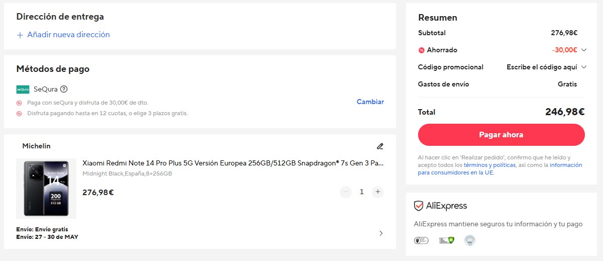This screenshot has height=261, width=603.
Task: Expand the Ahorrado savings details chevron
Action: pyautogui.click(x=583, y=50)
